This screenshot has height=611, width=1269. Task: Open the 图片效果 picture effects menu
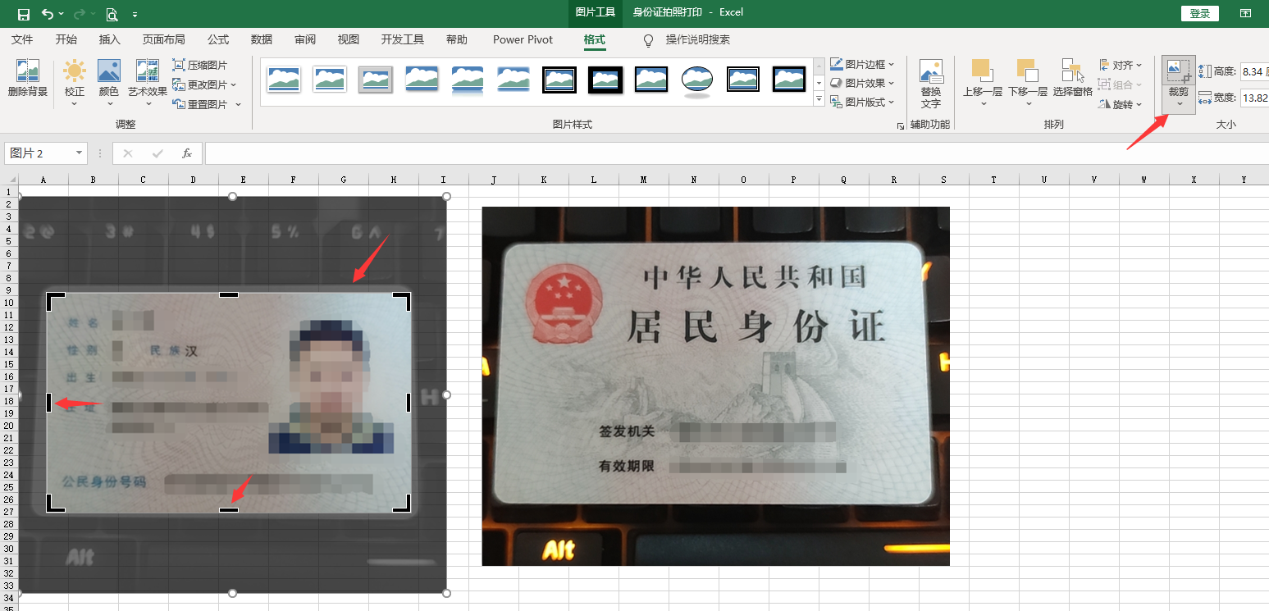[862, 83]
